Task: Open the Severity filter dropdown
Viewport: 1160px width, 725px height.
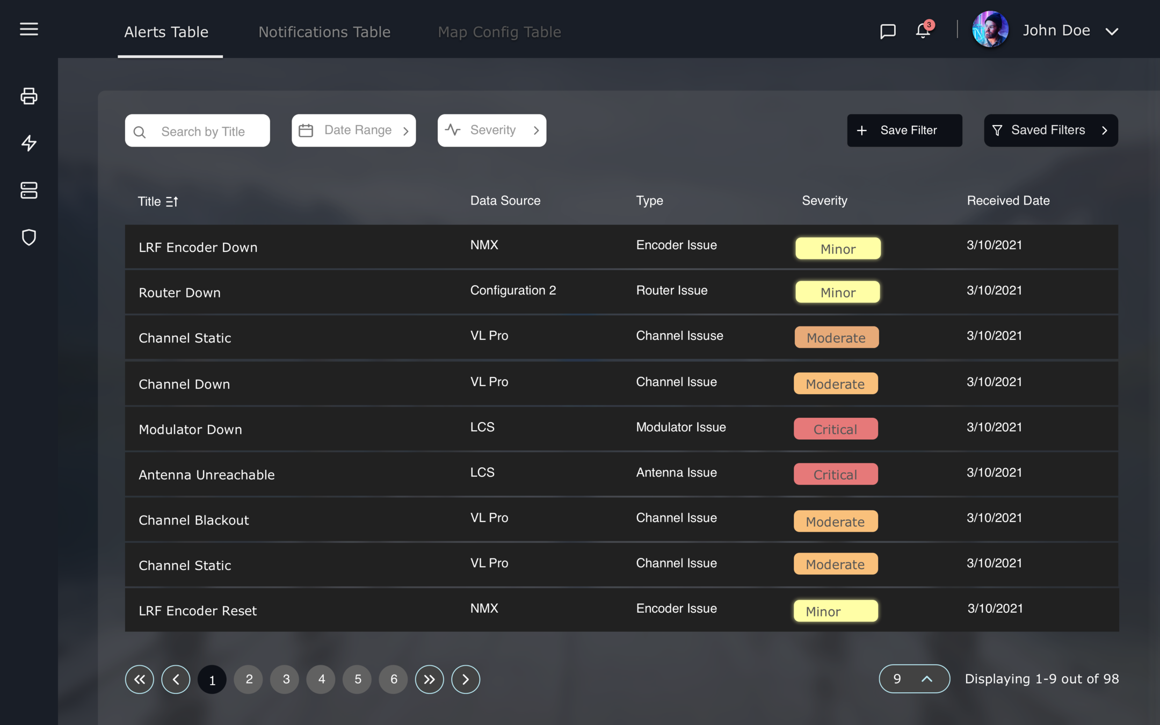Action: [x=491, y=130]
